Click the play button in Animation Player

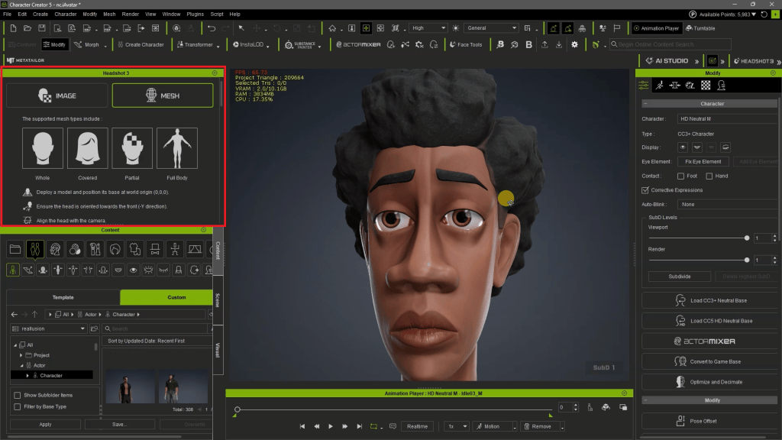tap(330, 426)
